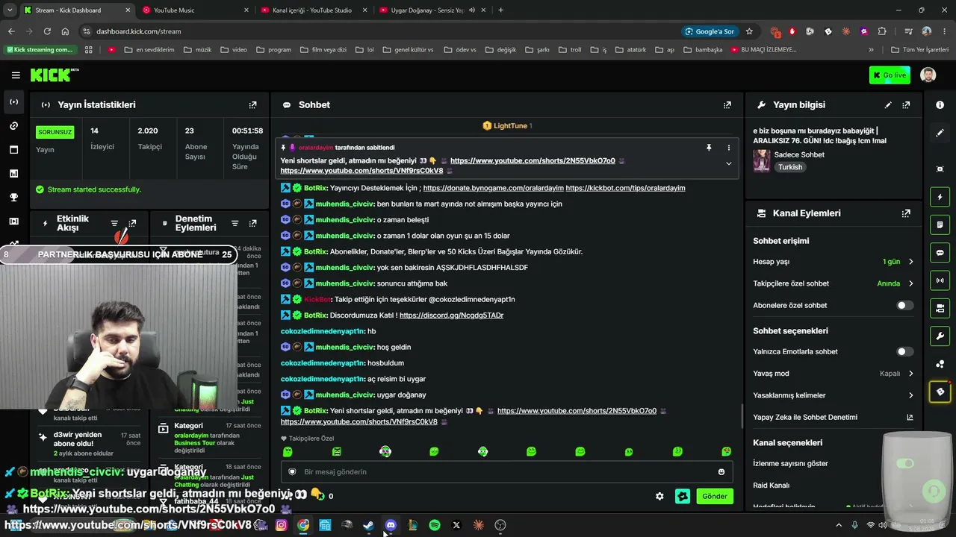956x537 pixels.
Task: Open the 'Tüm Yer İşaretleri' folder
Action: coord(920,50)
